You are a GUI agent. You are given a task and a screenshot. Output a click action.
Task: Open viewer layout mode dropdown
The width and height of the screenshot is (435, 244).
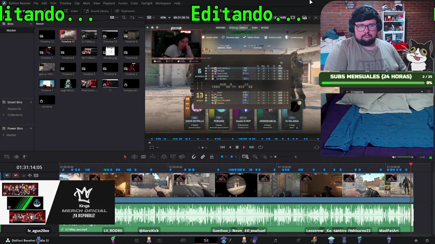(151, 17)
